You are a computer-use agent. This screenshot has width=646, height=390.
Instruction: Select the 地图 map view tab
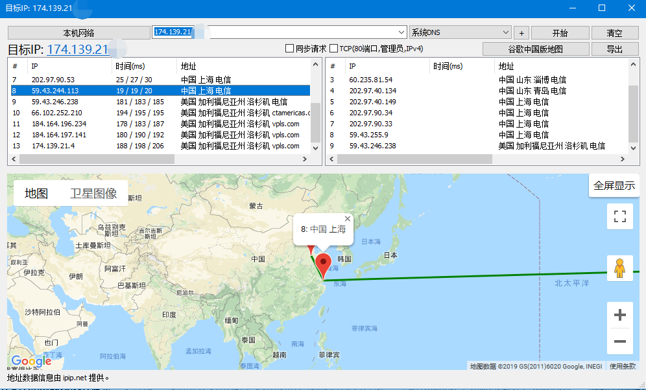(x=36, y=193)
